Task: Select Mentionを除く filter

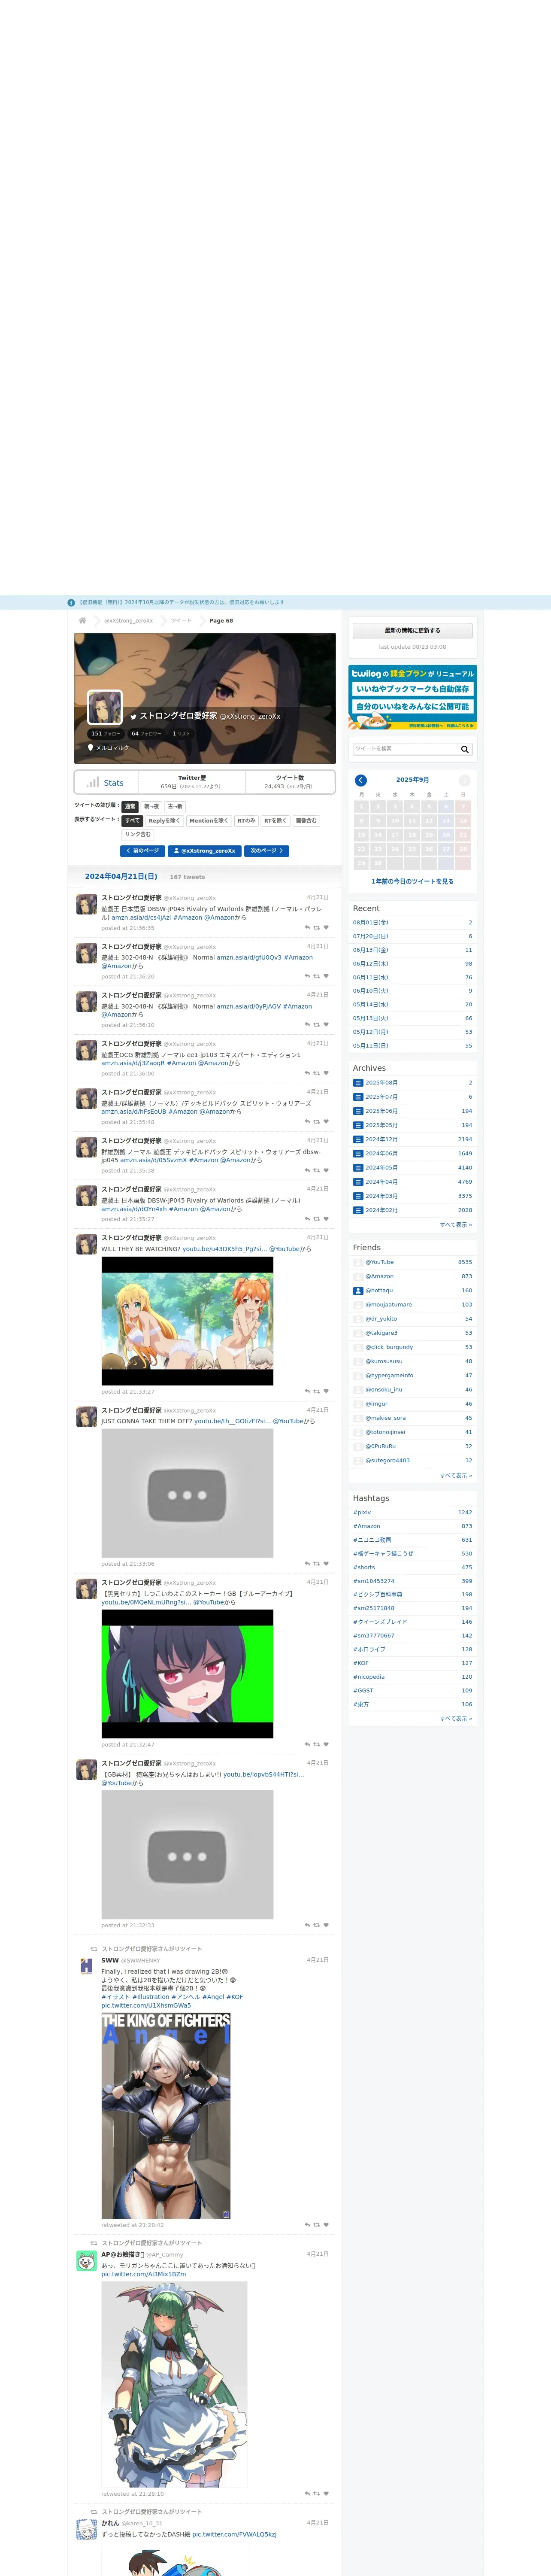Action: [x=208, y=821]
